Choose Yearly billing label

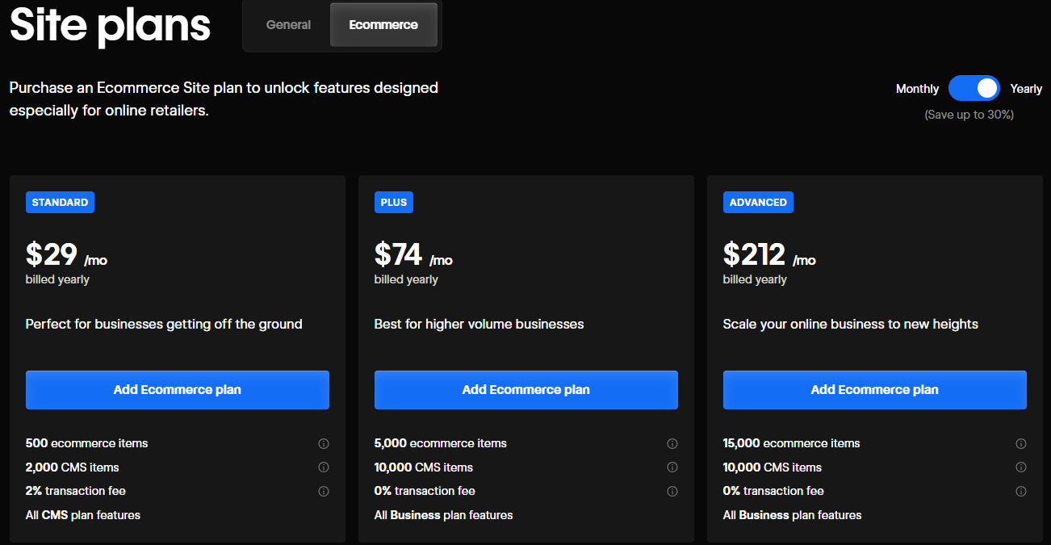pyautogui.click(x=1026, y=89)
